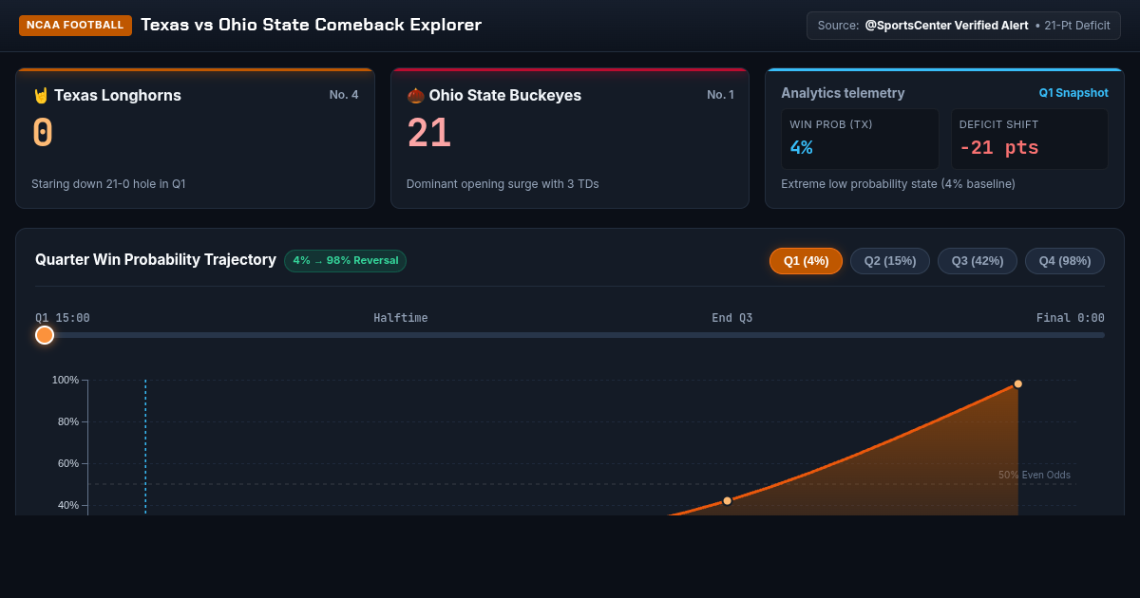Click the NCAA FOOTBALL badge

point(75,25)
